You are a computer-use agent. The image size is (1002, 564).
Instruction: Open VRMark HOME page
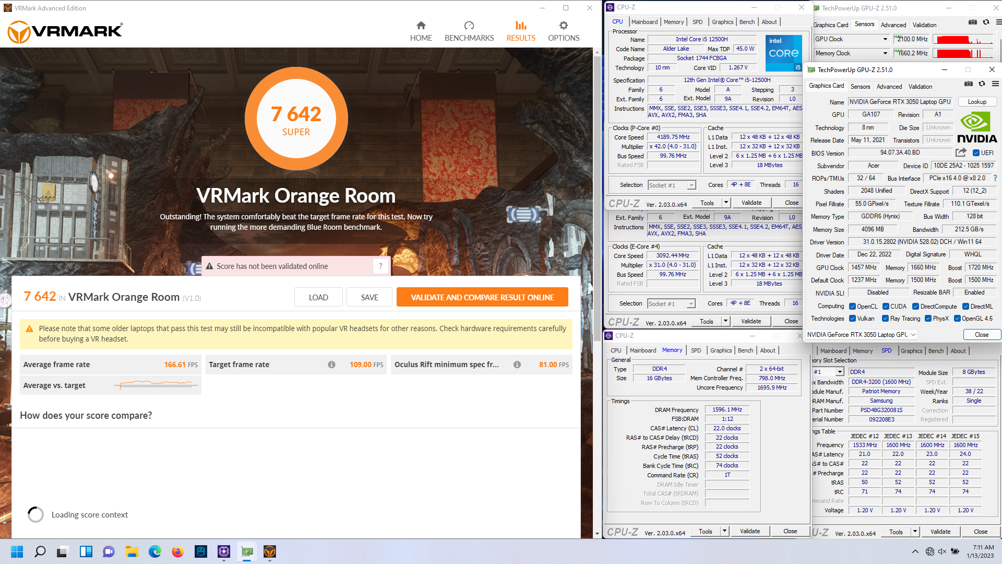tap(421, 31)
